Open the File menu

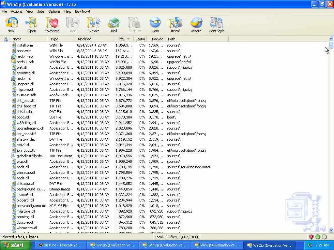4,11
